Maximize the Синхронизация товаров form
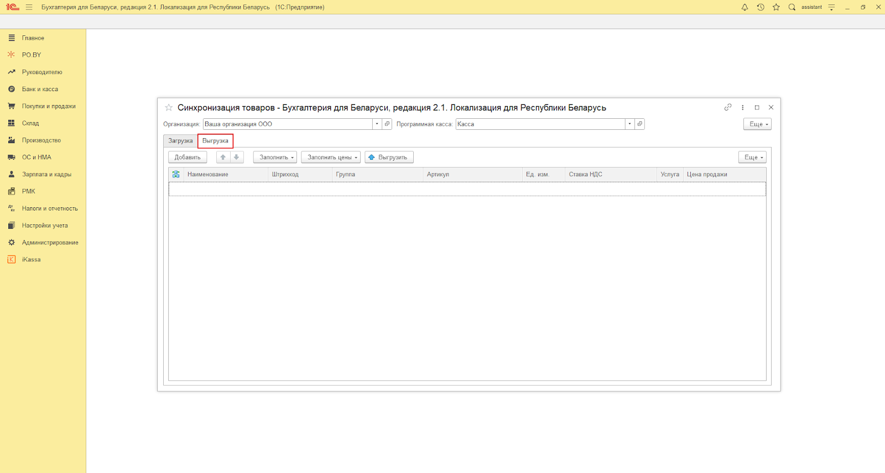This screenshot has height=473, width=885. tap(757, 107)
